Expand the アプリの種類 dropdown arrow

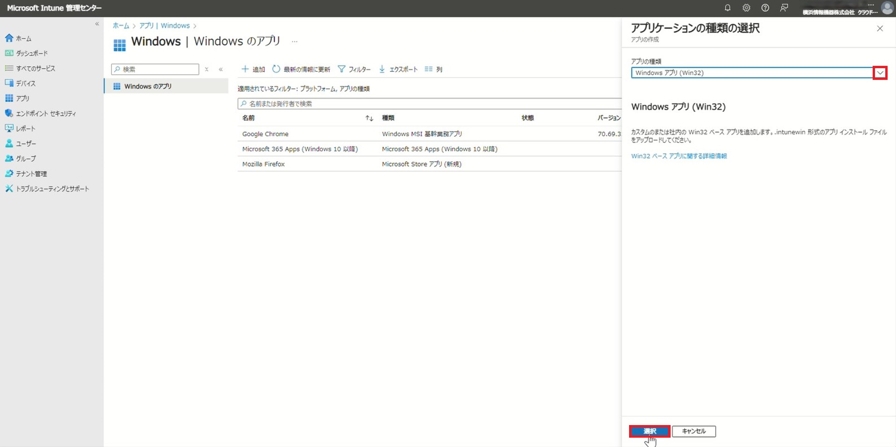click(880, 73)
